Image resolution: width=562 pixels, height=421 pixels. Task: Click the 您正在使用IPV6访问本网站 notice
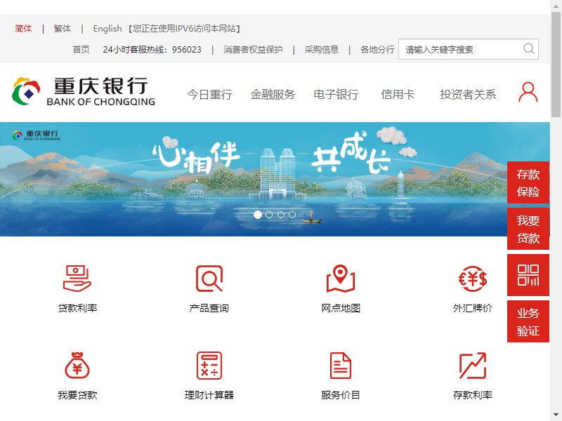pyautogui.click(x=184, y=28)
